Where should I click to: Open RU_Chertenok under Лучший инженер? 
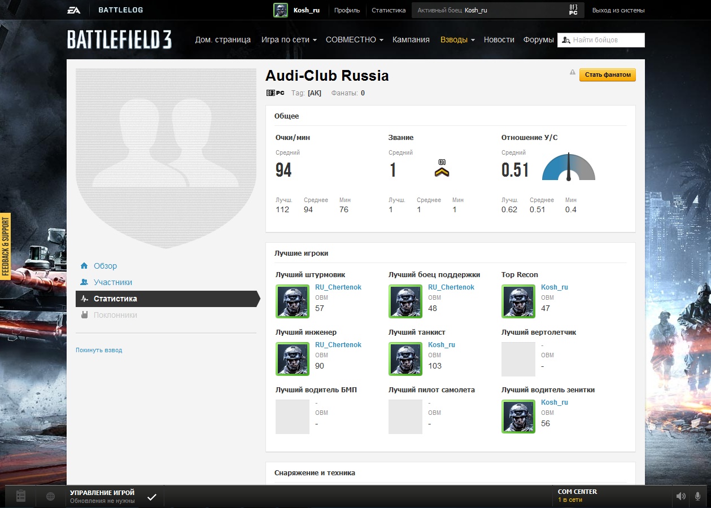(x=338, y=345)
